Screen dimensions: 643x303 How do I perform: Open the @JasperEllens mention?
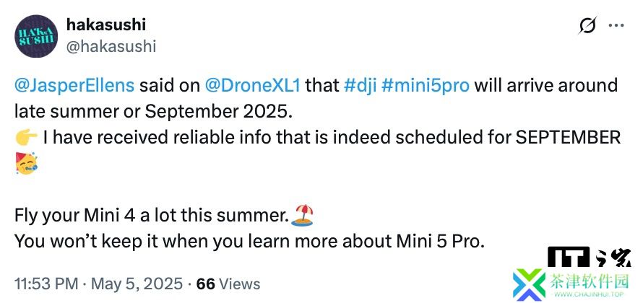point(74,86)
